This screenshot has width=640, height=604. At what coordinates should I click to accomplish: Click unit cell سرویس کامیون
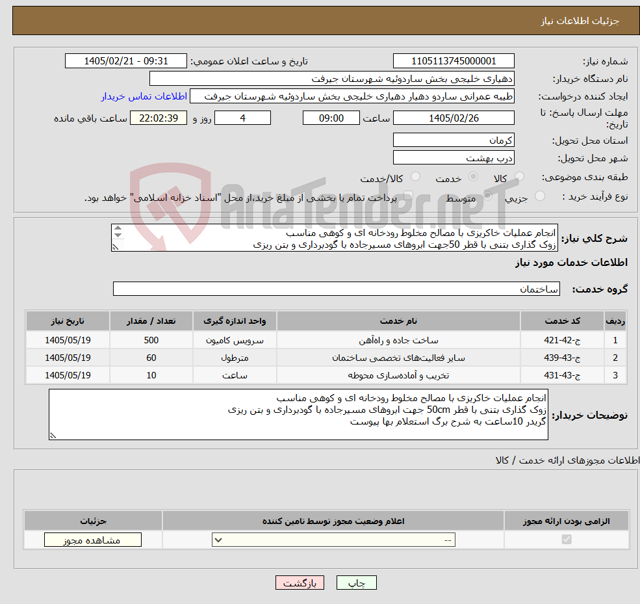[235, 340]
